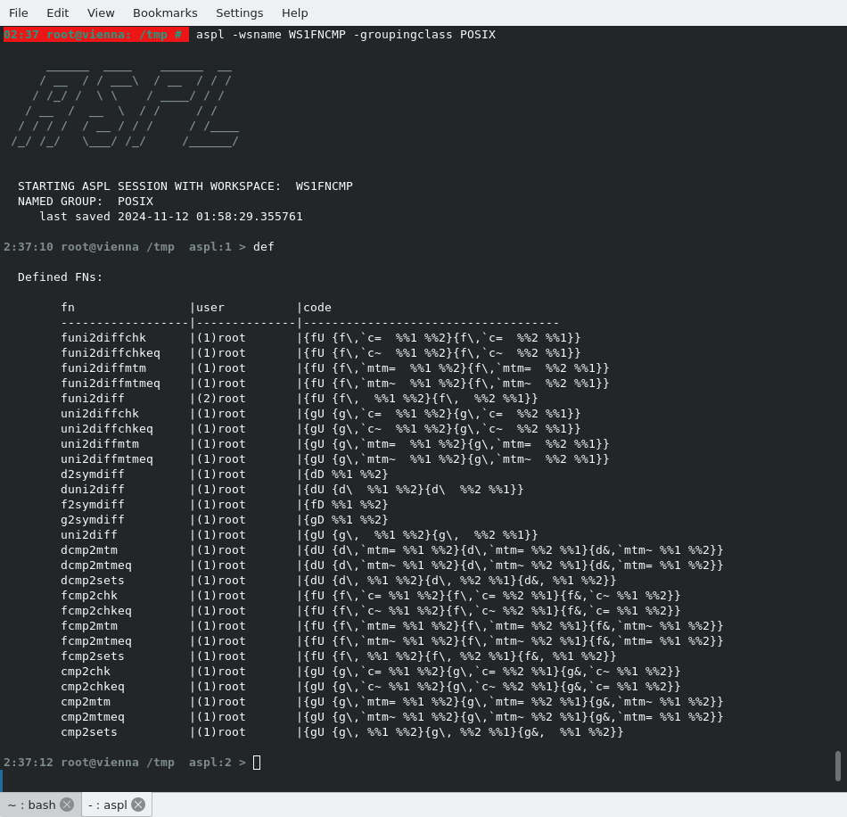Click the last saved timestamp line
This screenshot has width=847, height=817.
[x=171, y=217]
